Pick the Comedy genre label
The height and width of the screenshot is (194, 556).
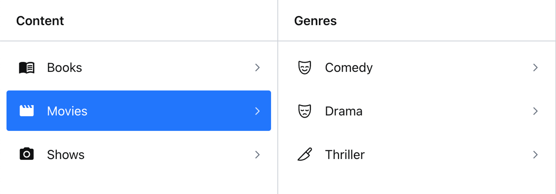pyautogui.click(x=349, y=68)
